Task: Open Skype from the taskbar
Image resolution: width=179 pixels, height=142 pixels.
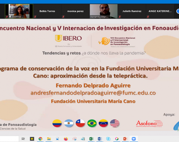Action: coord(108,139)
